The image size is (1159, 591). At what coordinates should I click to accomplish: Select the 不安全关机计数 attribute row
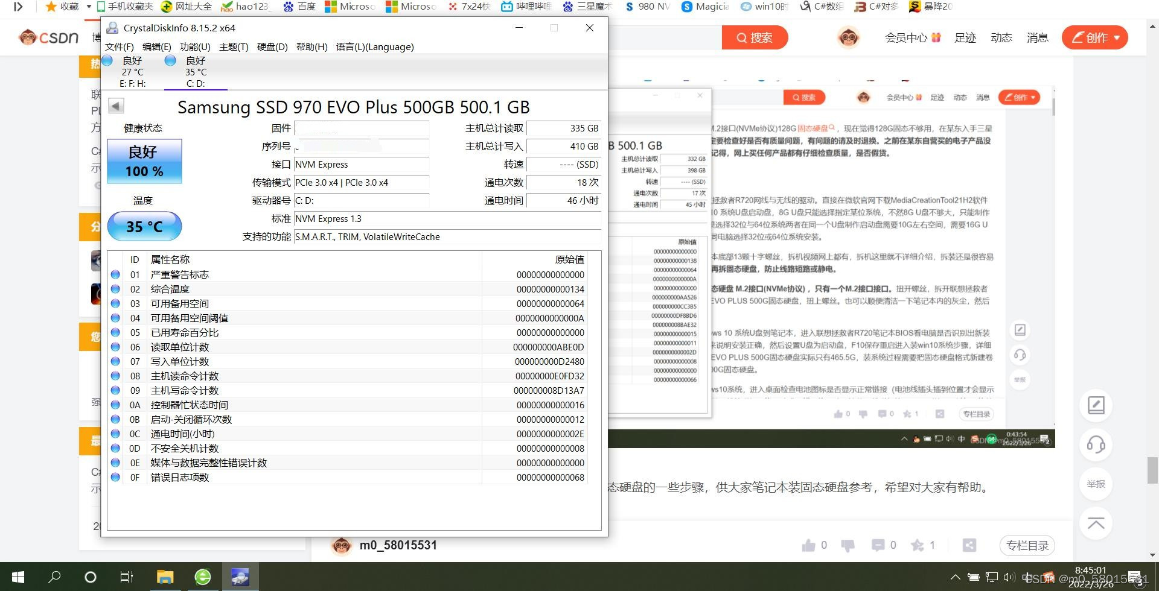pyautogui.click(x=348, y=448)
